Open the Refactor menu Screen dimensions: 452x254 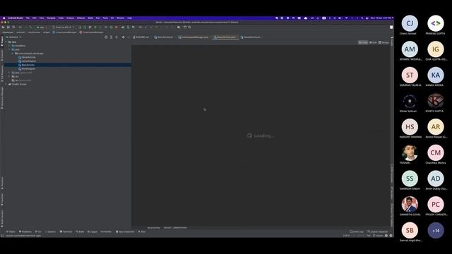(x=81, y=18)
